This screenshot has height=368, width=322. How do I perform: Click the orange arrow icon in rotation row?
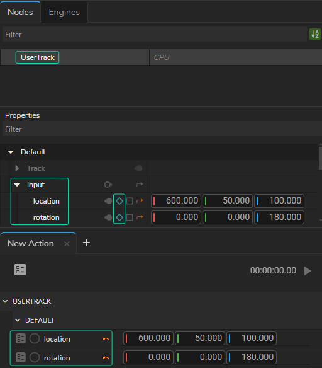click(x=140, y=217)
